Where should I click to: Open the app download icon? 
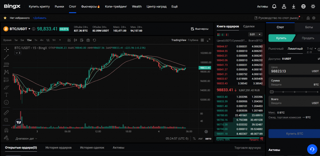pyautogui.click(x=294, y=7)
